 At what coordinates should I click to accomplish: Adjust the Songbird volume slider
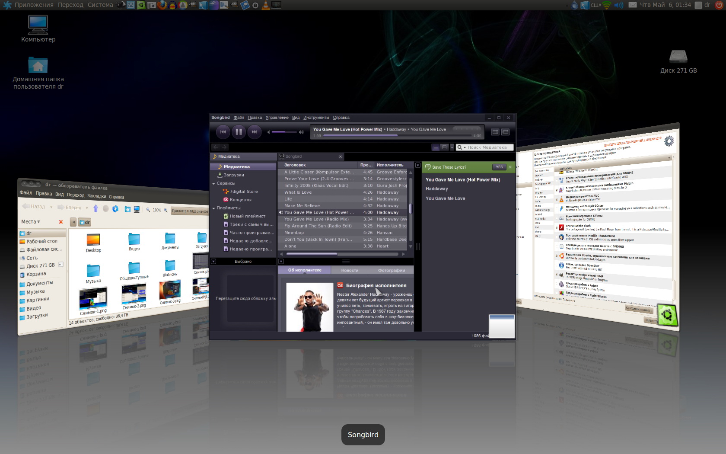click(283, 132)
